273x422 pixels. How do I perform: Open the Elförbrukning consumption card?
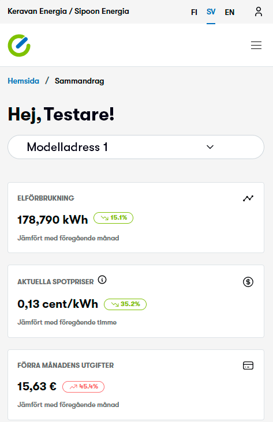pos(136,218)
